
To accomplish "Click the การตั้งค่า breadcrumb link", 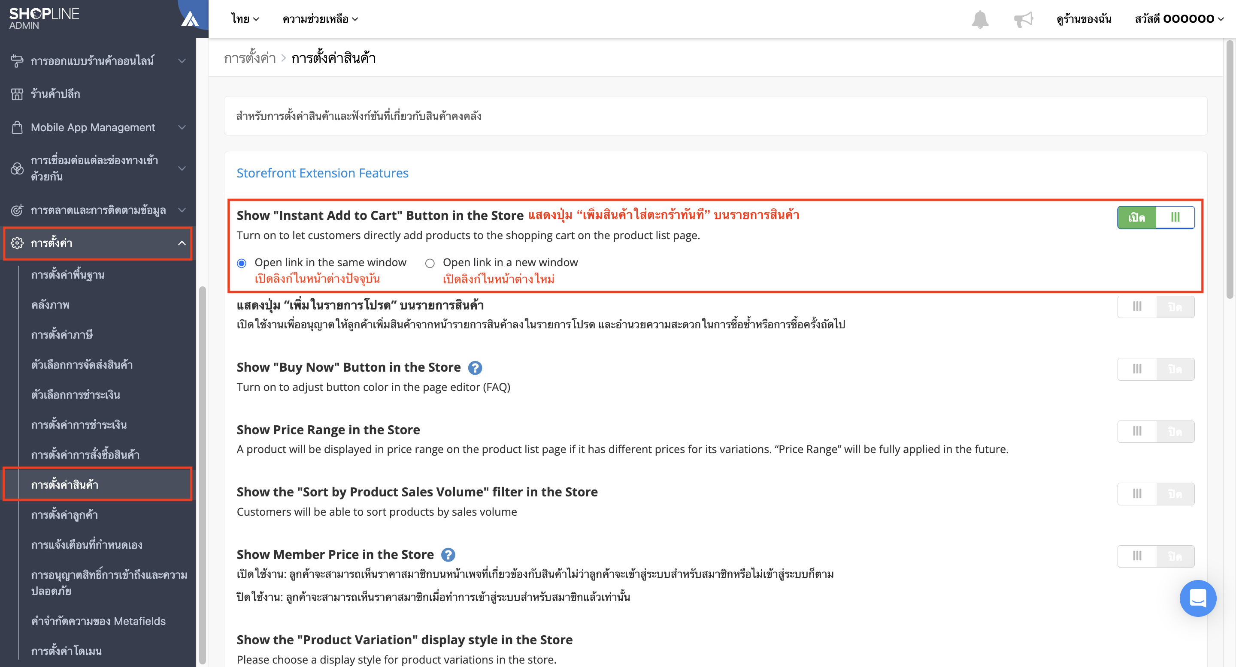I will [249, 58].
